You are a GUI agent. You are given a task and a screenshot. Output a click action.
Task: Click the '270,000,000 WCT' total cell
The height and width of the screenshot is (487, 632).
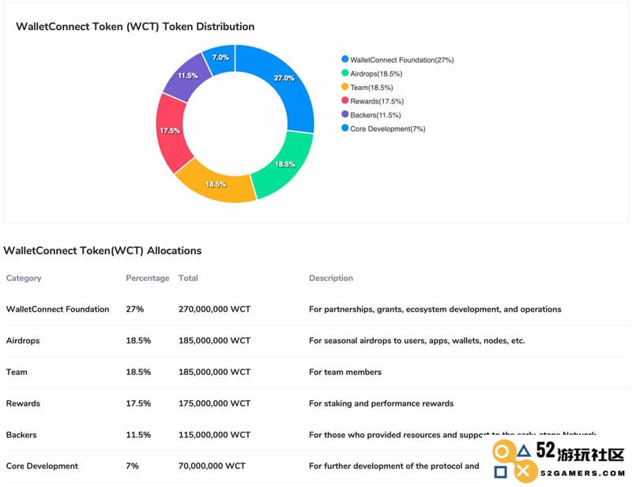[214, 309]
